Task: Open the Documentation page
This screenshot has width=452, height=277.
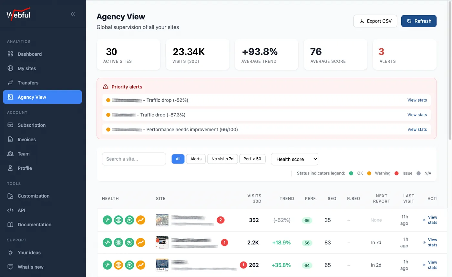Action: [35, 224]
